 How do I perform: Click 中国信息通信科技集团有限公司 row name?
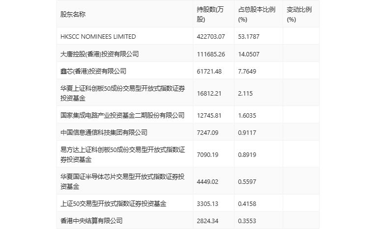(104, 132)
